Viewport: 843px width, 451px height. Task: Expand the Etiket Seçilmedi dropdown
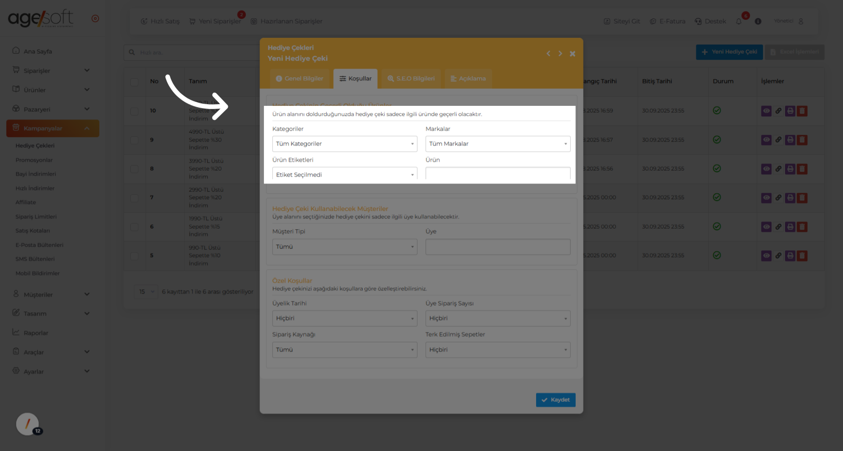pos(344,174)
